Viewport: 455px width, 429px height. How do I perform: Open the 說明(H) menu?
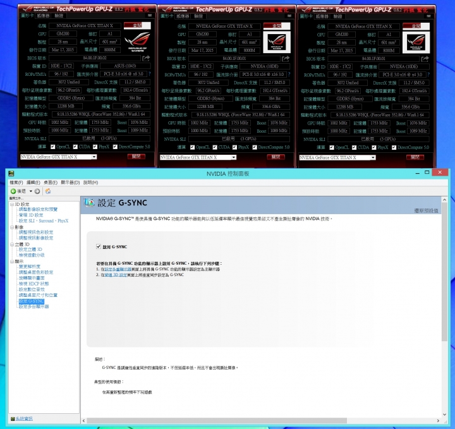pos(90,183)
